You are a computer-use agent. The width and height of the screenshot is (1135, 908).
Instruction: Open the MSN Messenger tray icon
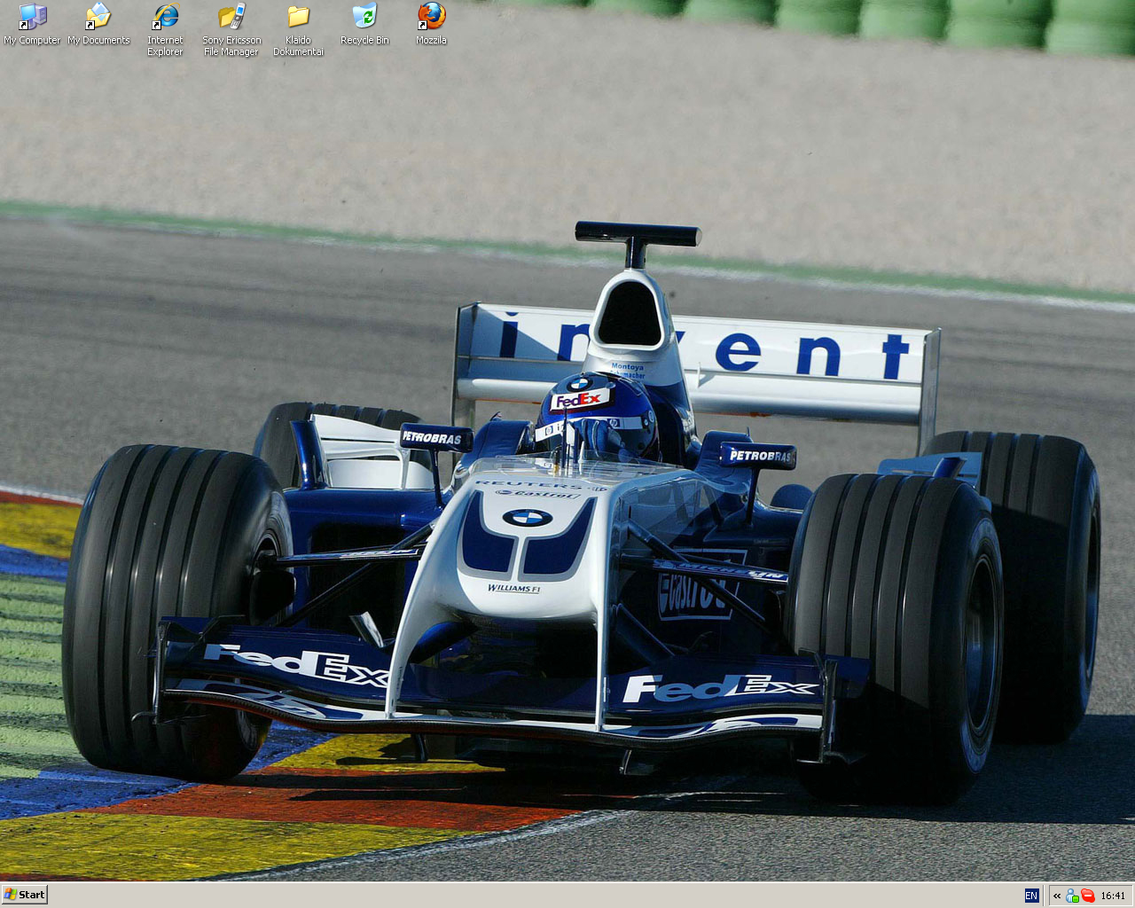(1072, 896)
